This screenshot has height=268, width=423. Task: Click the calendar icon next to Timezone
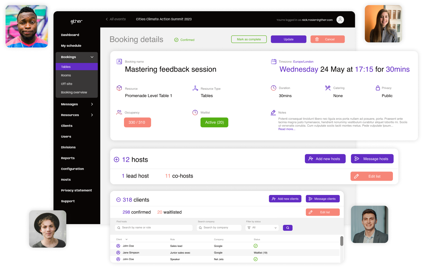click(x=273, y=61)
